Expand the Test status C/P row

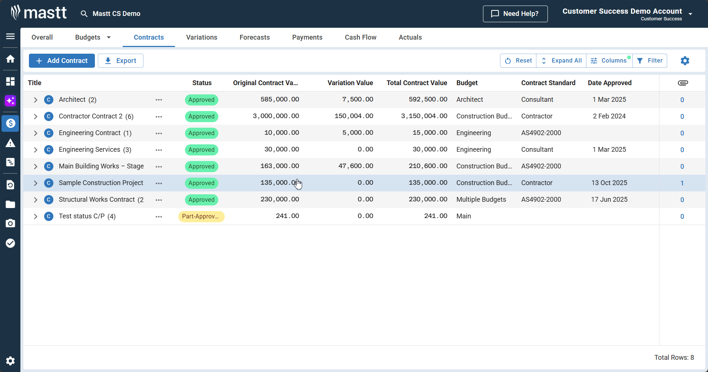pos(36,217)
